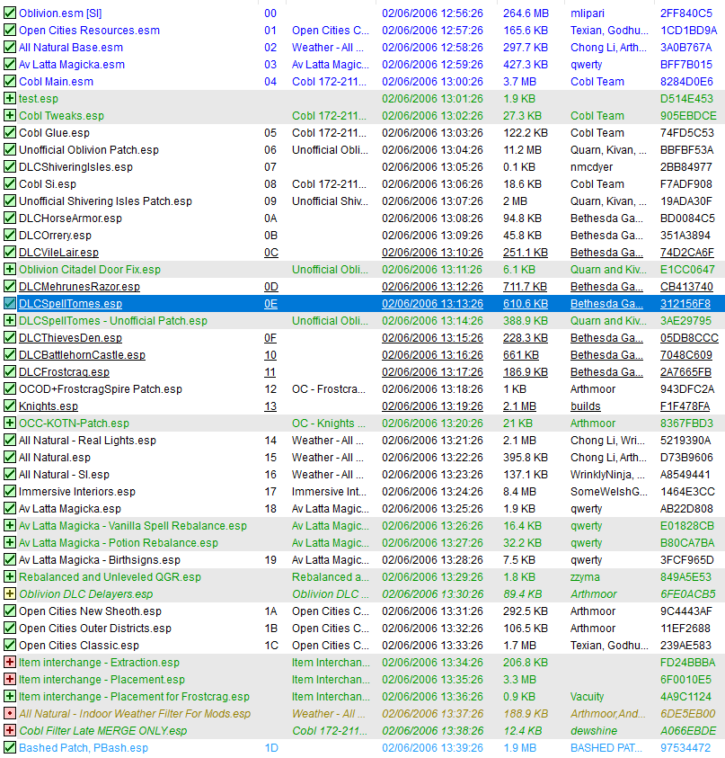
Task: Click the plus box for Oblivion Citadel Door Fix.esp
Action: pos(10,269)
